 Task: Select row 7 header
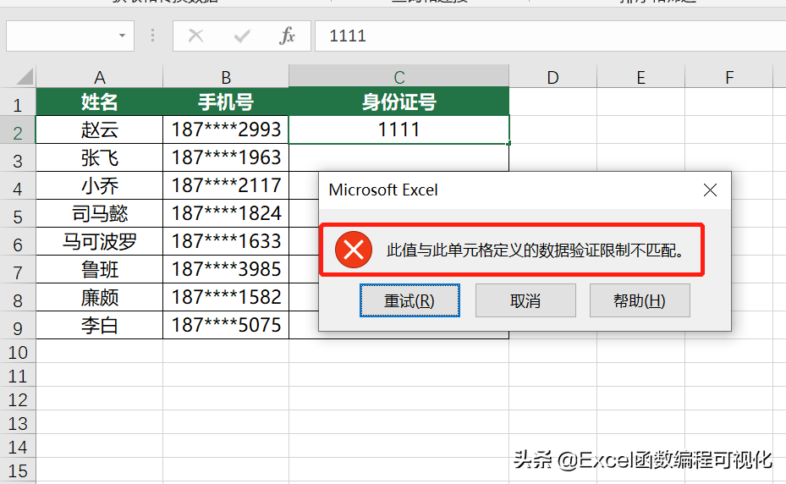(18, 269)
